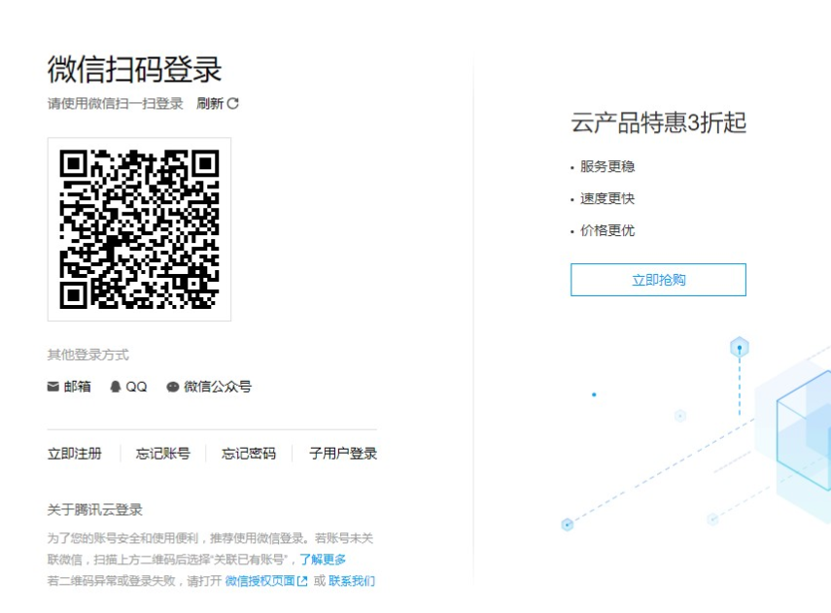This screenshot has width=831, height=613.
Task: Open 立即注册 to register now
Action: pyautogui.click(x=75, y=454)
